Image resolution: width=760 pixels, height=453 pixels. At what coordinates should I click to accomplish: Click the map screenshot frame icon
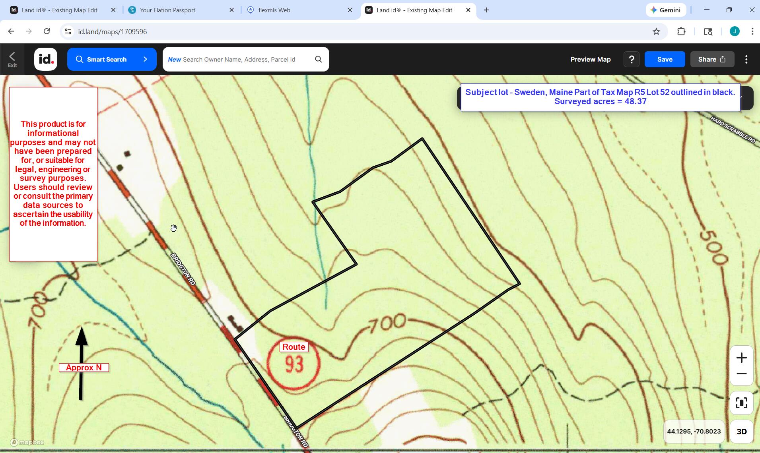(x=742, y=403)
